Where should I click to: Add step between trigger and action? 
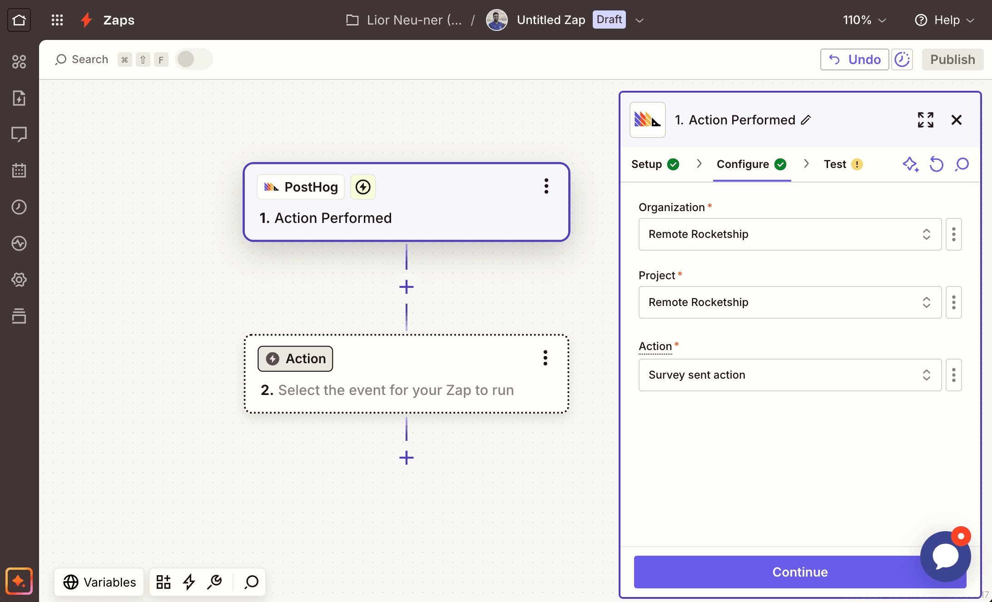pos(407,287)
